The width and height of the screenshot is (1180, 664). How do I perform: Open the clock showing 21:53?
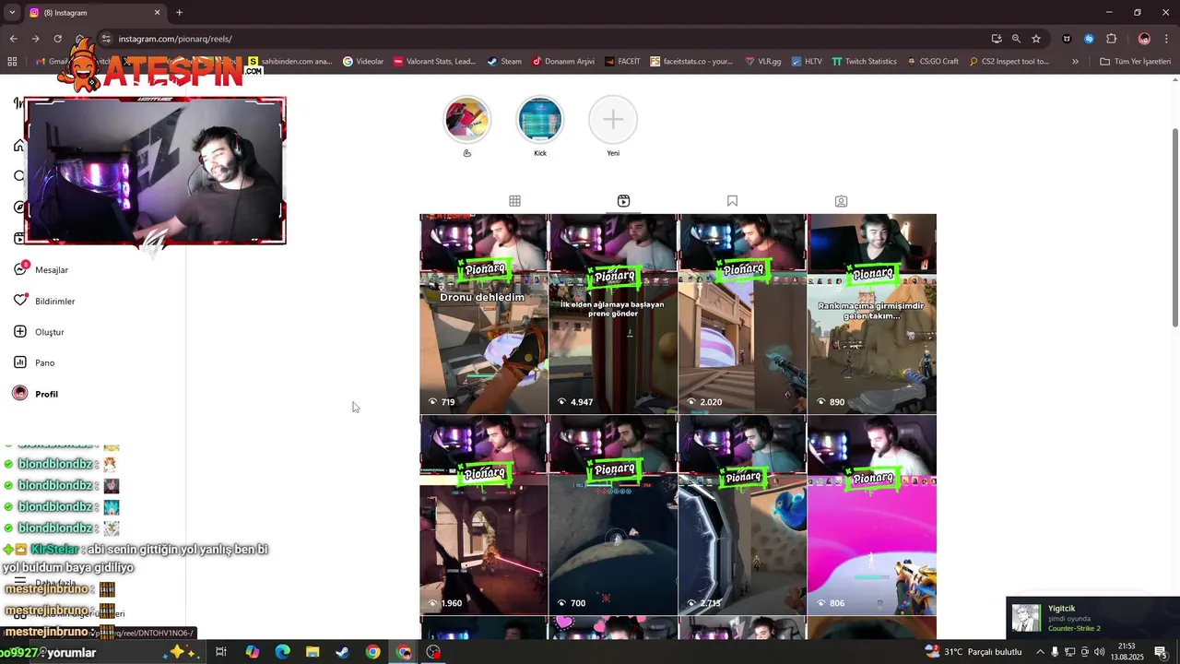[x=1127, y=652]
